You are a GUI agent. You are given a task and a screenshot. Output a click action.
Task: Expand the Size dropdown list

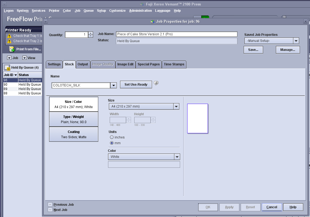176,106
